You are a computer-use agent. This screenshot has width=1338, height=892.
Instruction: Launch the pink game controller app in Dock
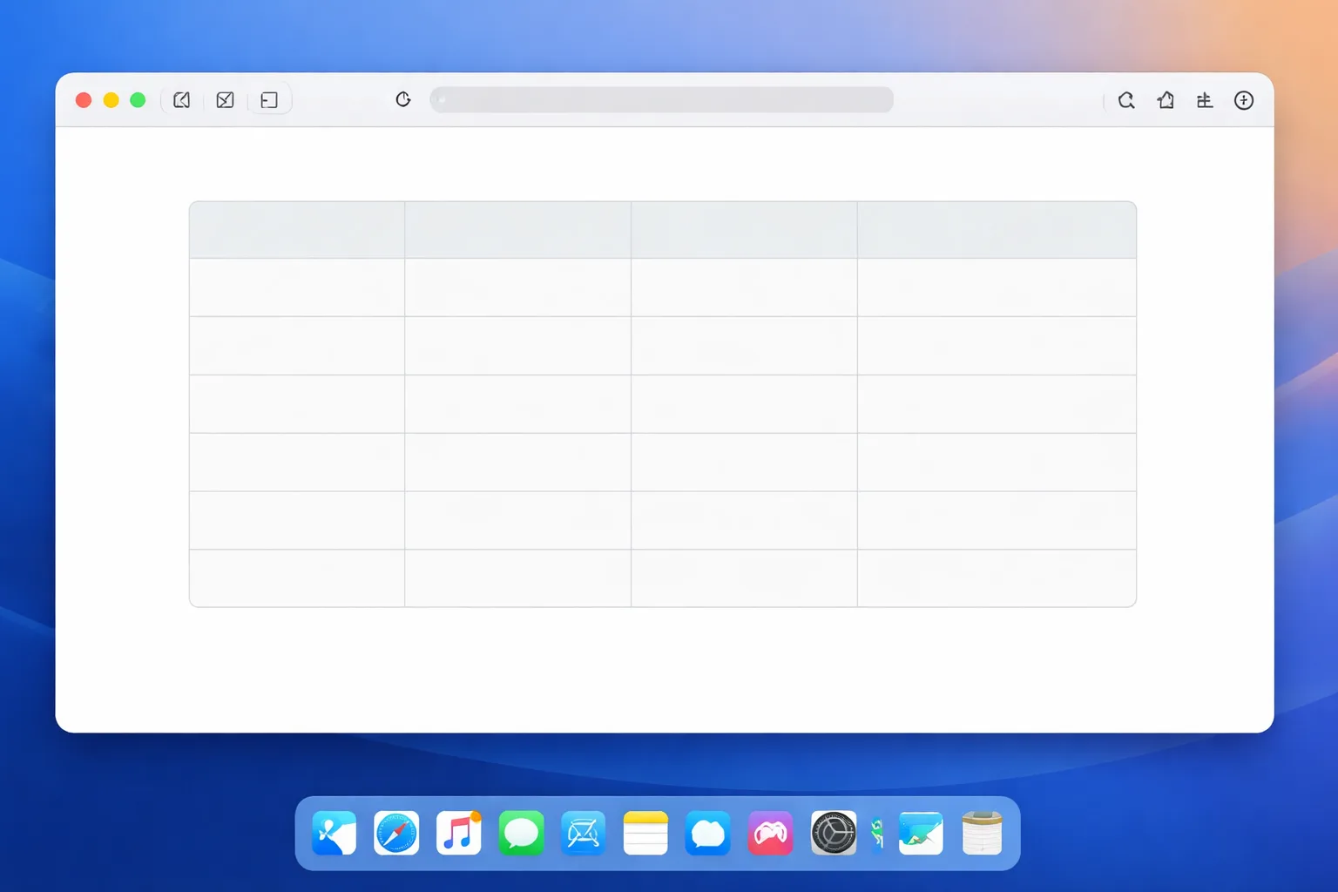coord(771,834)
